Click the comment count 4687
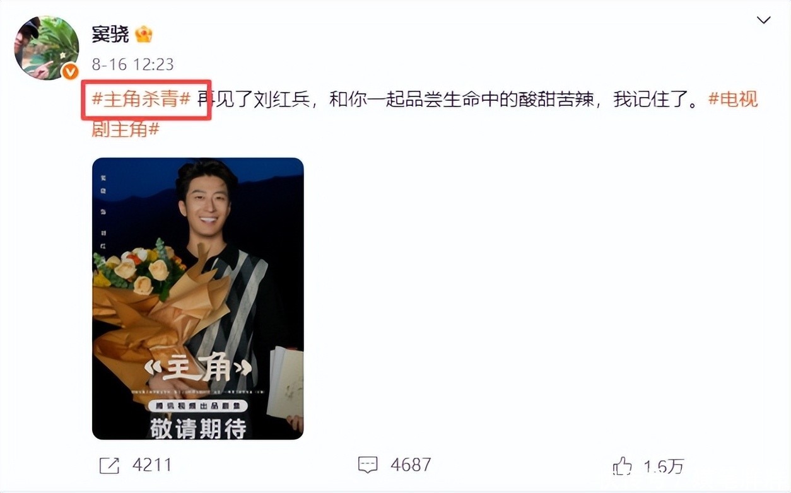 click(x=411, y=465)
